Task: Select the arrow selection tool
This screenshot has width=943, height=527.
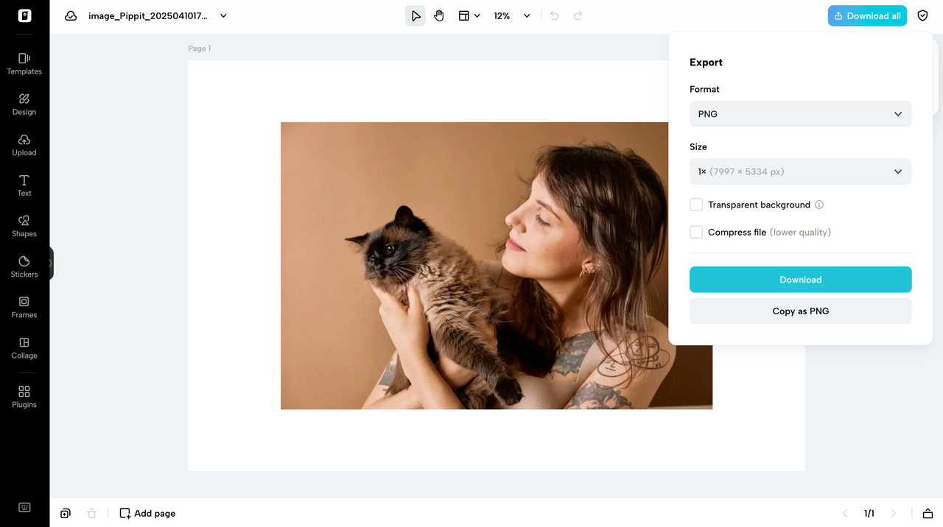Action: click(415, 15)
